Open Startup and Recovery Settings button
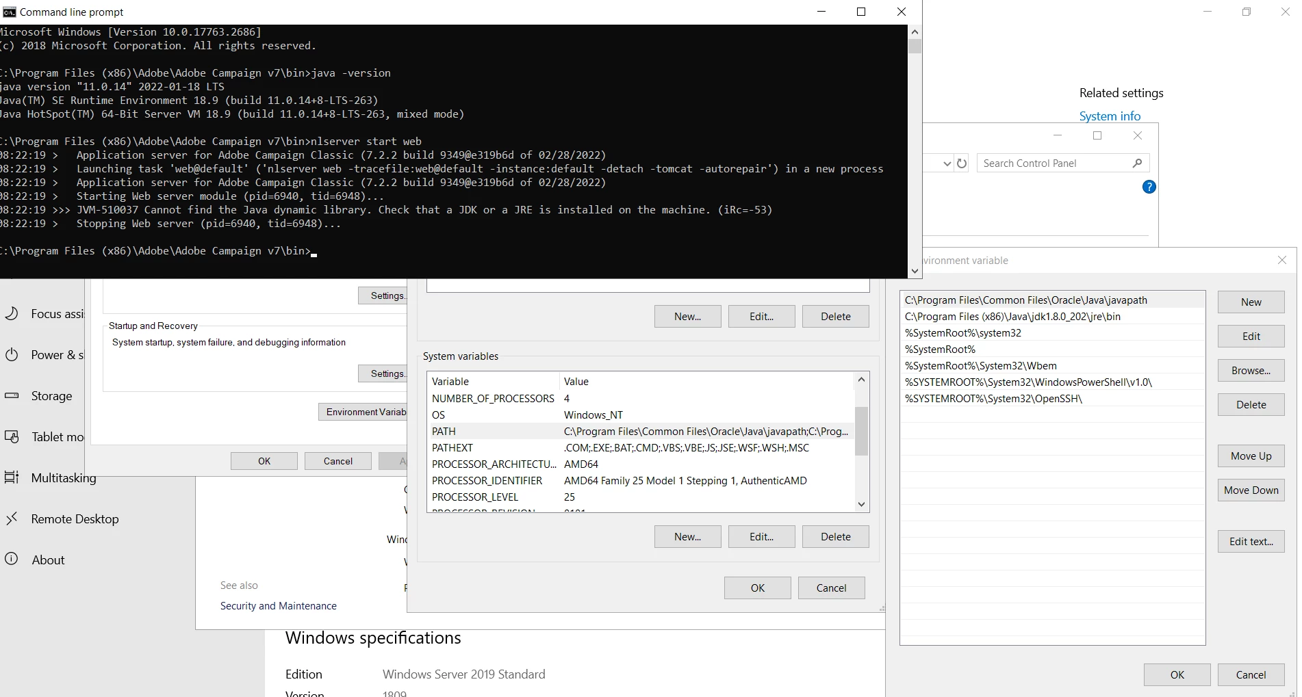The image size is (1302, 697). (x=383, y=373)
